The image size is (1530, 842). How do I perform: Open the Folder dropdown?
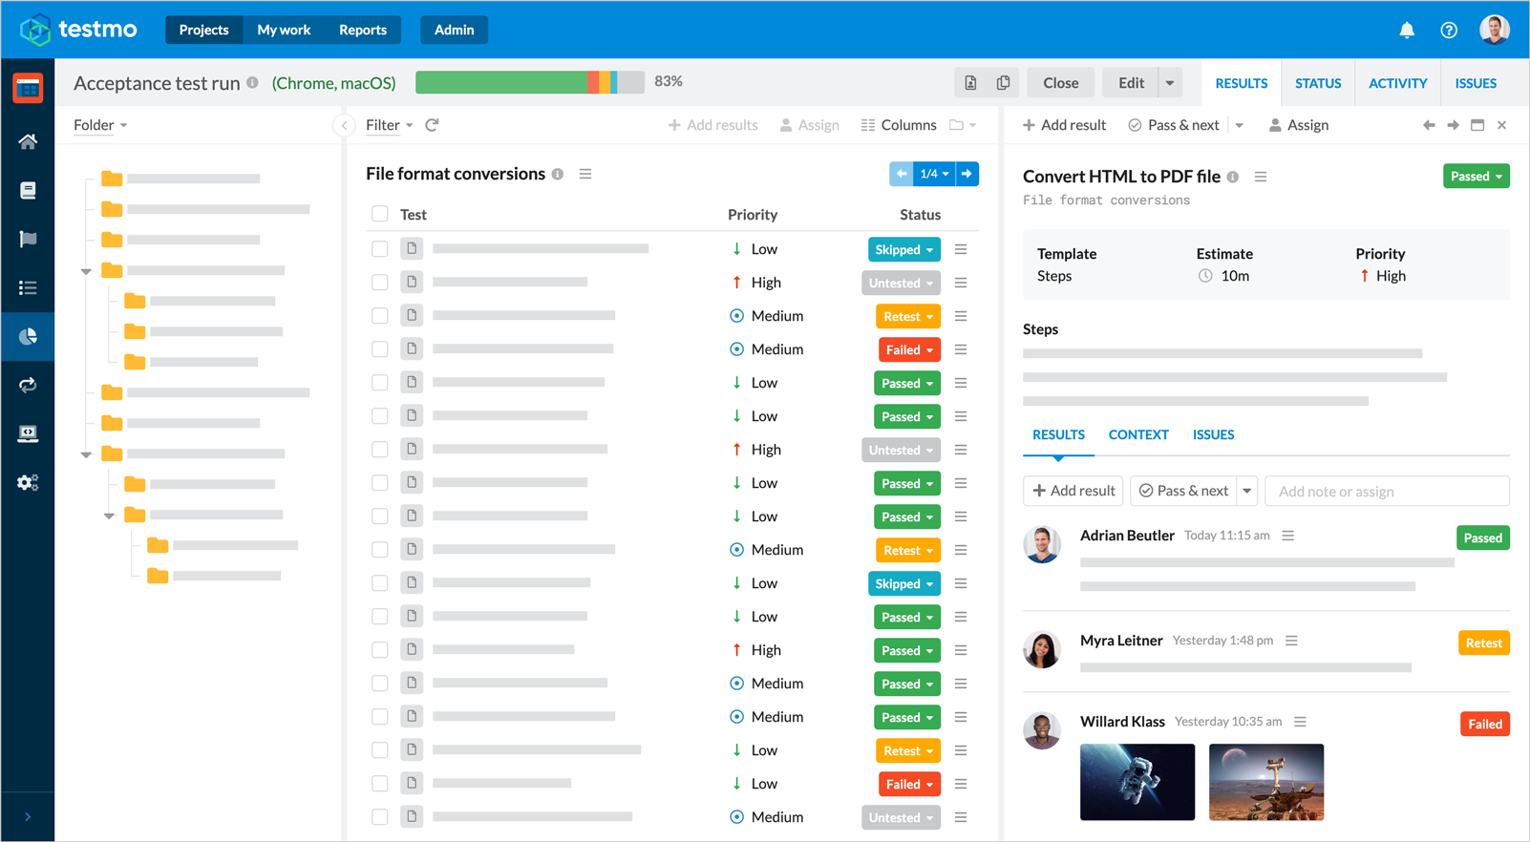(100, 125)
